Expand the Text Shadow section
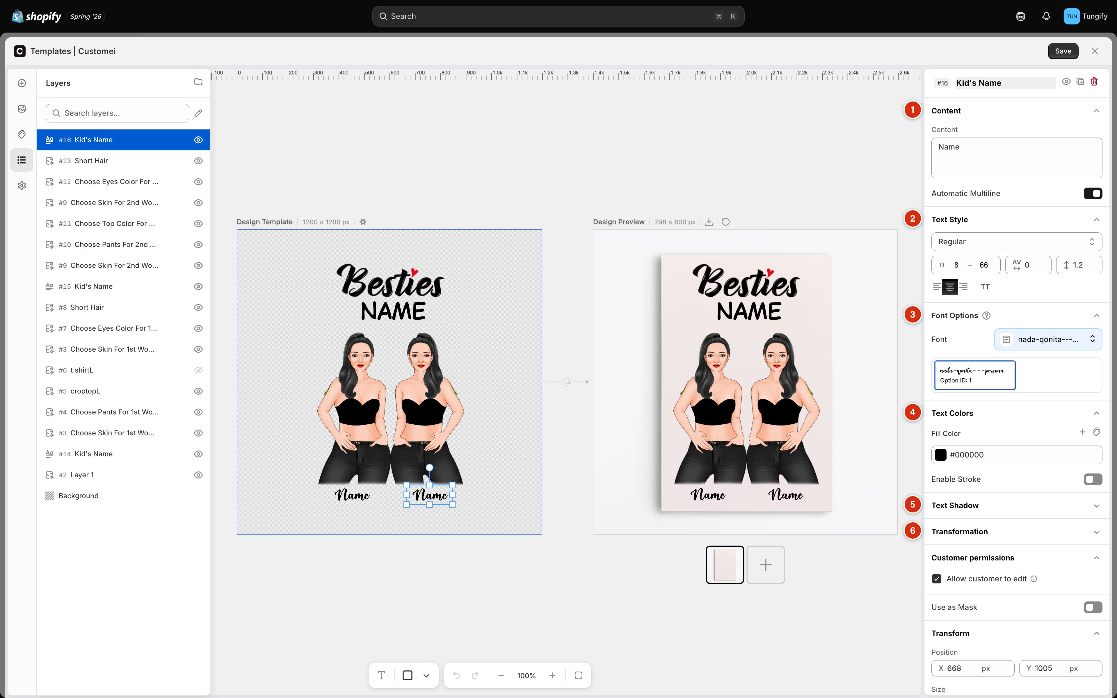Image resolution: width=1117 pixels, height=698 pixels. [x=1097, y=505]
